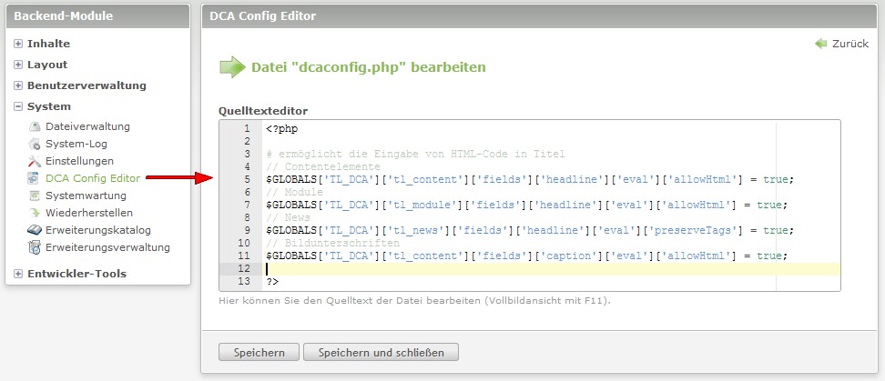Click the Erweiterungsverwaltung icon
Image resolution: width=885 pixels, height=381 pixels.
click(x=35, y=247)
